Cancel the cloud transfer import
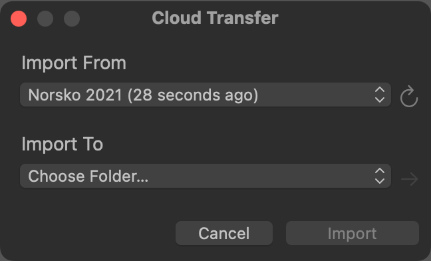 point(224,233)
